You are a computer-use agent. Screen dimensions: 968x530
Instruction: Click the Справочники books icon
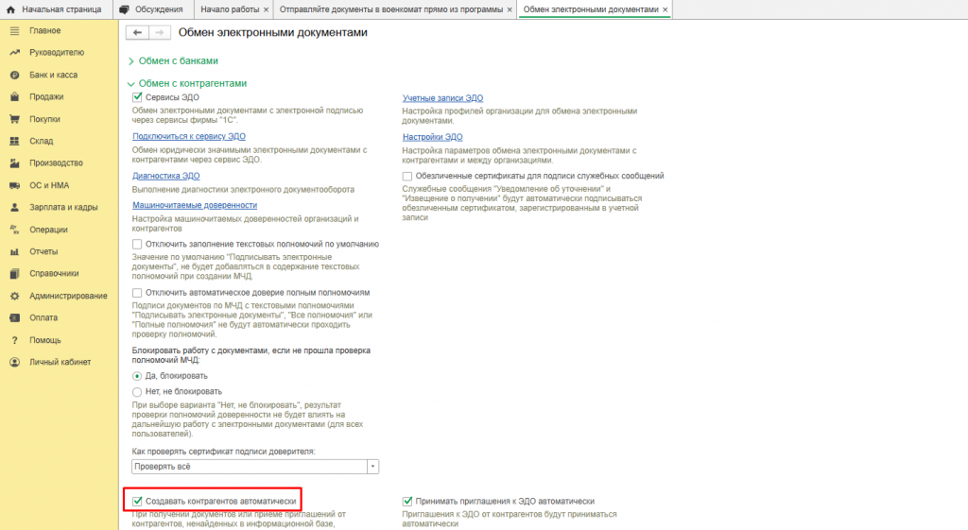15,273
